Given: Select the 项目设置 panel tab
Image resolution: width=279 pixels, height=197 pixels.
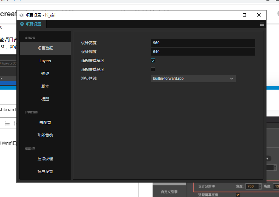Looking at the screenshot, I should (x=32, y=24).
